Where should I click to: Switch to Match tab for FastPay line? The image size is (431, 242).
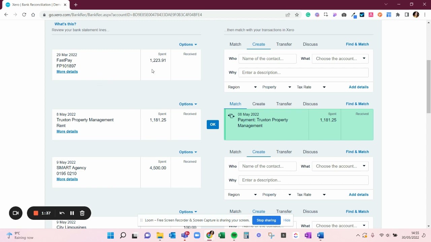click(x=235, y=44)
